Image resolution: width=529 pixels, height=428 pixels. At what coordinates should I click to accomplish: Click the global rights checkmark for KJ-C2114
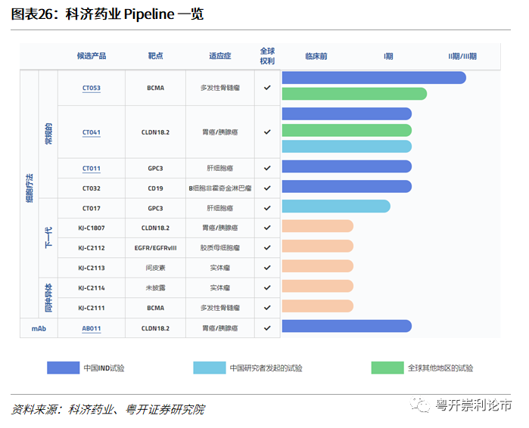[267, 287]
